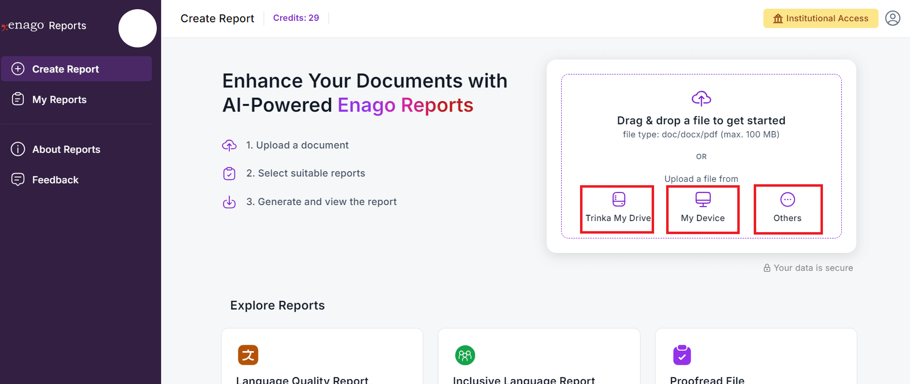This screenshot has width=910, height=384.
Task: Click the '3. Generate and view the report' text
Action: [321, 202]
